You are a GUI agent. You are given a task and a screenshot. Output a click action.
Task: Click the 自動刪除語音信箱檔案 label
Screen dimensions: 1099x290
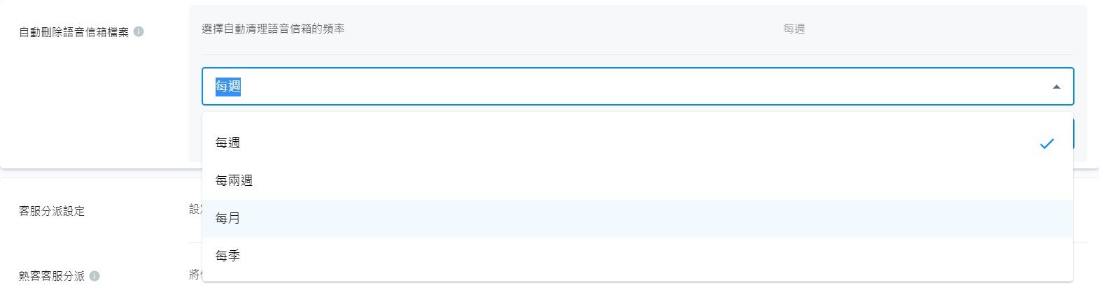coord(73,32)
